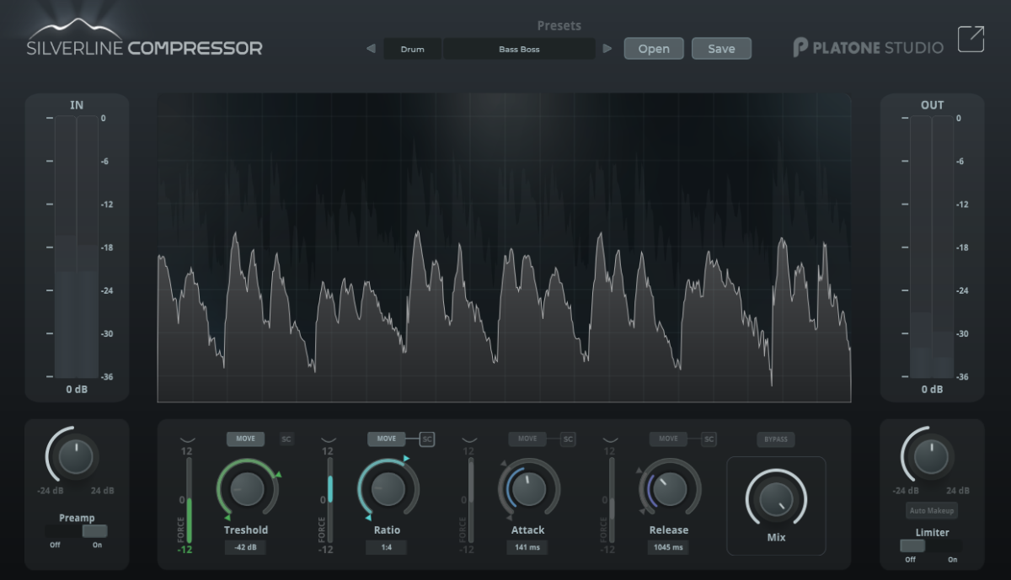Click the Preamp label

[x=77, y=518]
